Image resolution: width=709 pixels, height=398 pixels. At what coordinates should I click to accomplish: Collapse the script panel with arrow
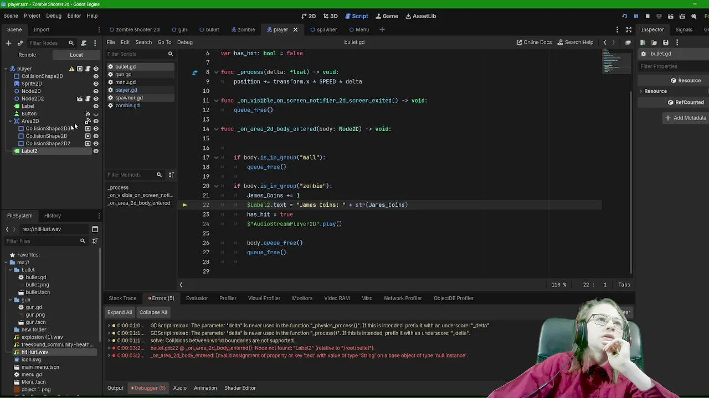(x=181, y=285)
